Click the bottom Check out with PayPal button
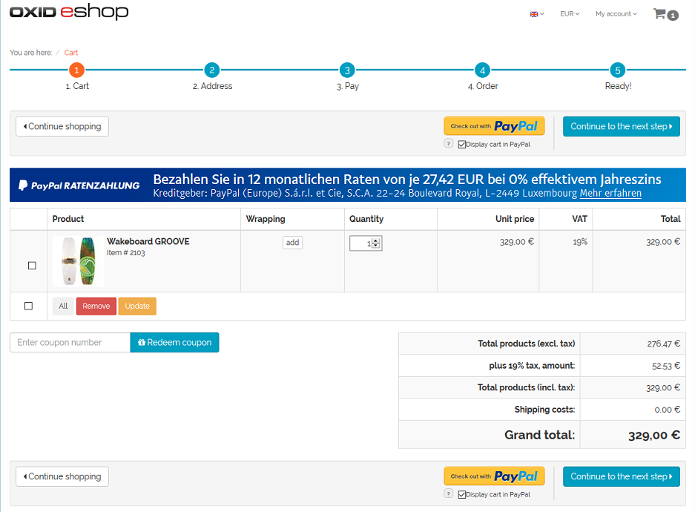The height and width of the screenshot is (512, 695). pyautogui.click(x=494, y=476)
